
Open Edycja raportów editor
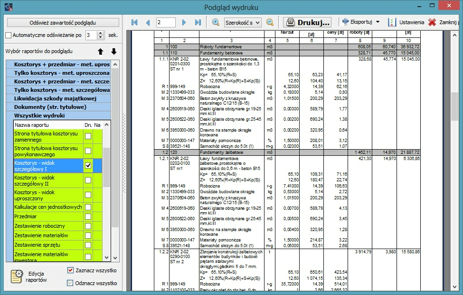[x=29, y=277]
